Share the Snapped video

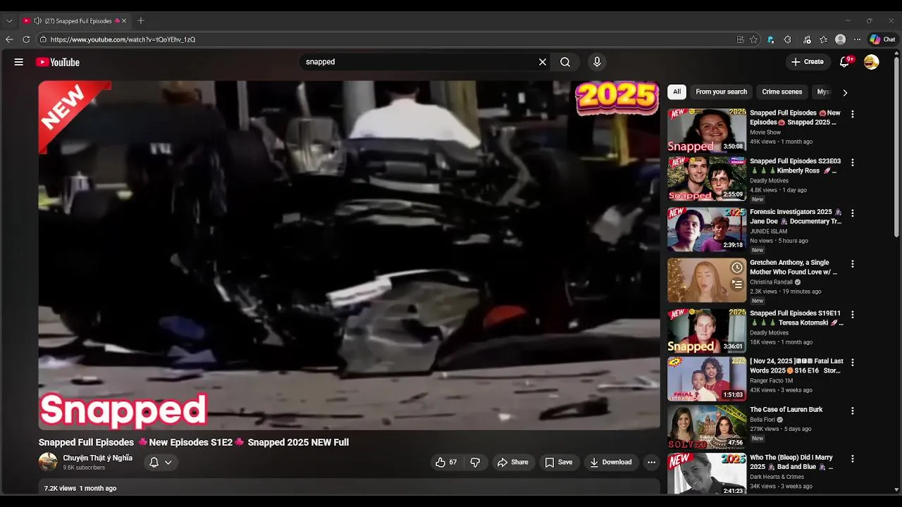(513, 462)
